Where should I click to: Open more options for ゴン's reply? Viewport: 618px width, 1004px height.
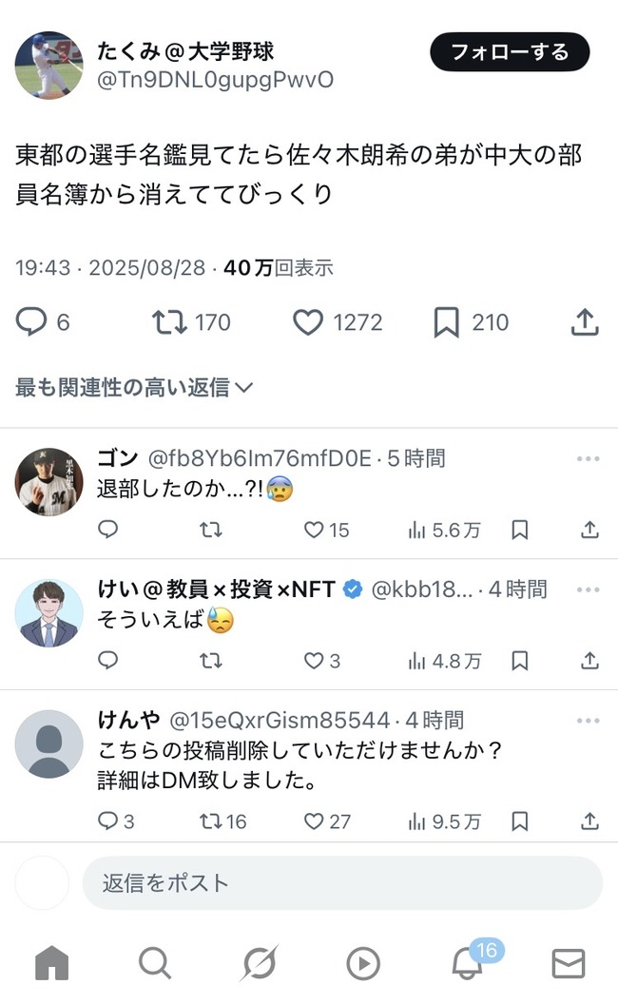[x=588, y=458]
